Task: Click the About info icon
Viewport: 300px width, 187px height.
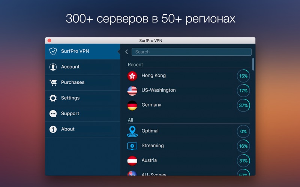Action: pos(53,129)
